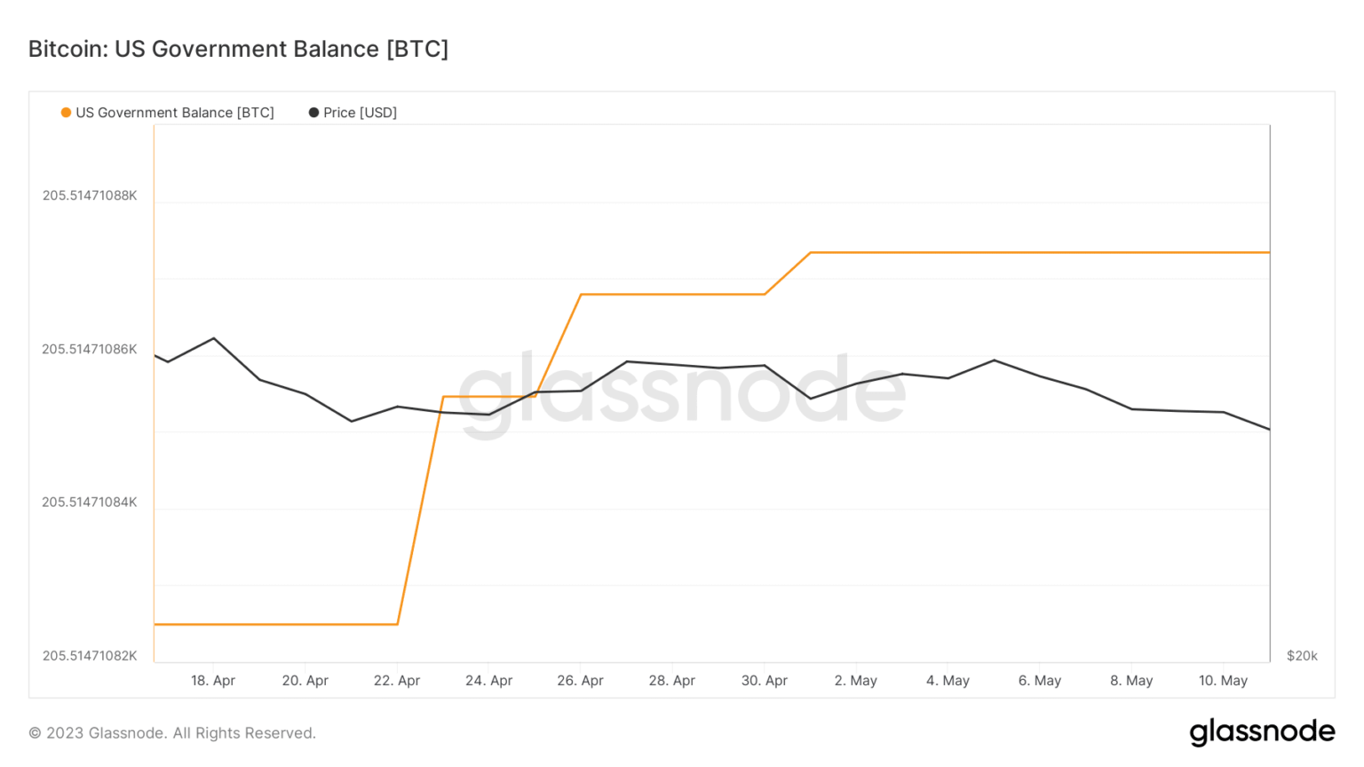This screenshot has width=1364, height=767.
Task: Toggle the Price [USD] legend label
Action: pyautogui.click(x=360, y=113)
